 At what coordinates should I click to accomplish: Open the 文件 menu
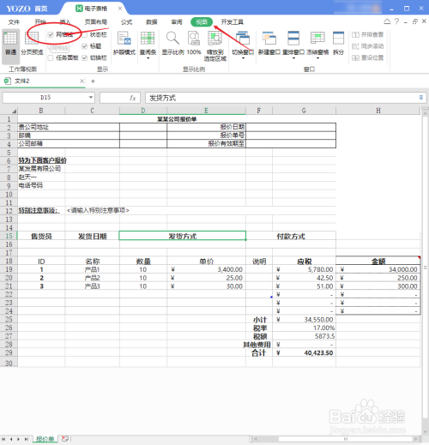(x=14, y=22)
